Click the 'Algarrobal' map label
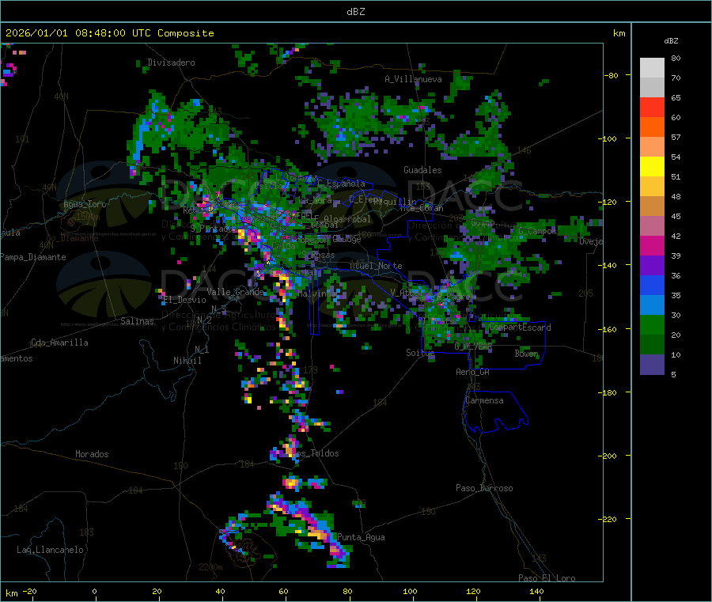This screenshot has height=602, width=712. (347, 219)
